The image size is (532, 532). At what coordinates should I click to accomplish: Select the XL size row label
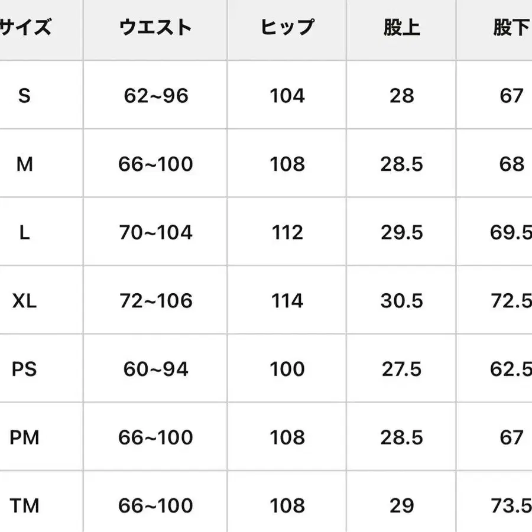tap(24, 301)
